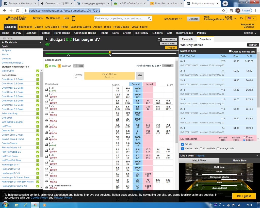This screenshot has height=208, width=260.
Task: Open the Rules button
Action: pyautogui.click(x=79, y=66)
